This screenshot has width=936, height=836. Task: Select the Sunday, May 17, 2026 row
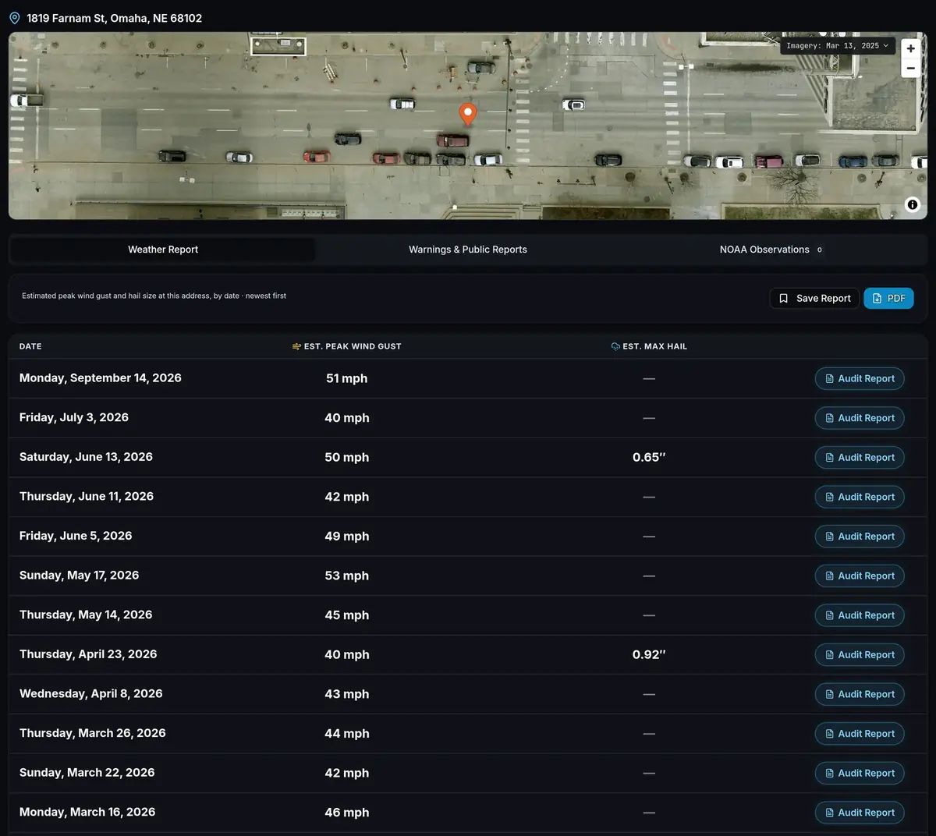pyautogui.click(x=468, y=576)
